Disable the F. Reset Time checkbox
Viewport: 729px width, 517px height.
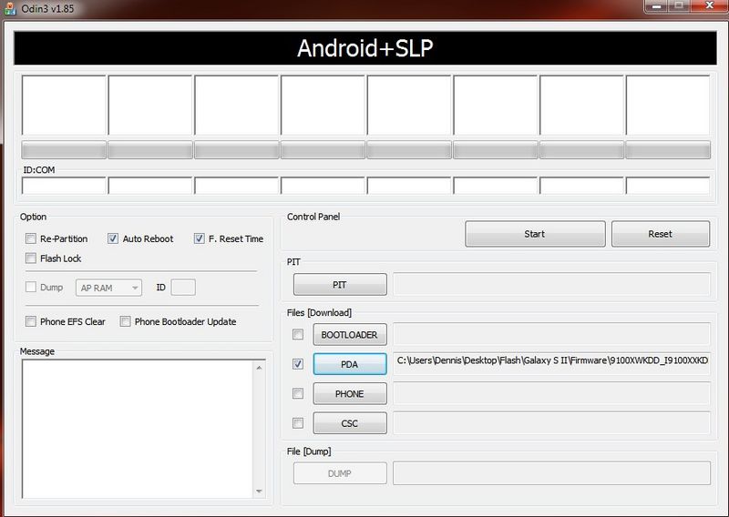[x=200, y=238]
